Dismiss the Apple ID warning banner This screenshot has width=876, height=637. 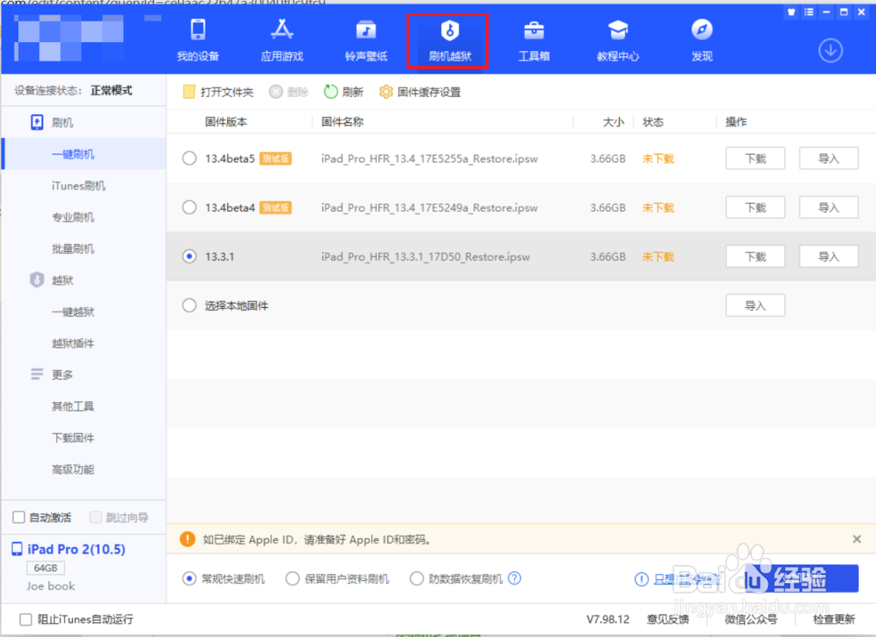[x=857, y=539]
